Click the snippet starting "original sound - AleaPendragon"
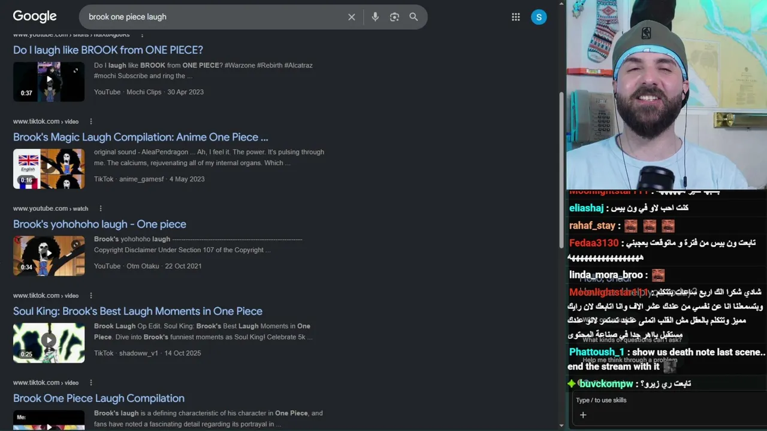 tap(209, 157)
